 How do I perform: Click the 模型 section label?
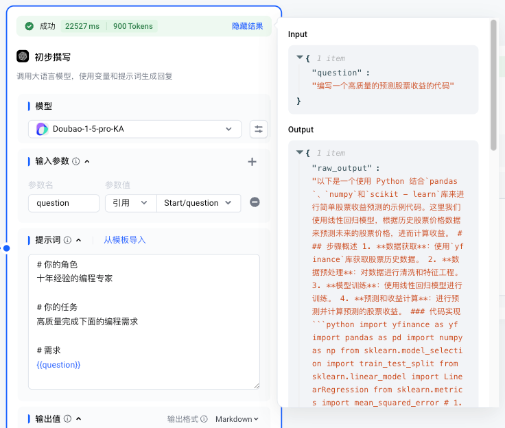tap(43, 106)
